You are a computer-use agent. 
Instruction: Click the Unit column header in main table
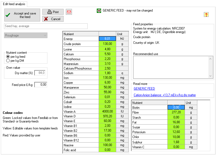(x=122, y=34)
